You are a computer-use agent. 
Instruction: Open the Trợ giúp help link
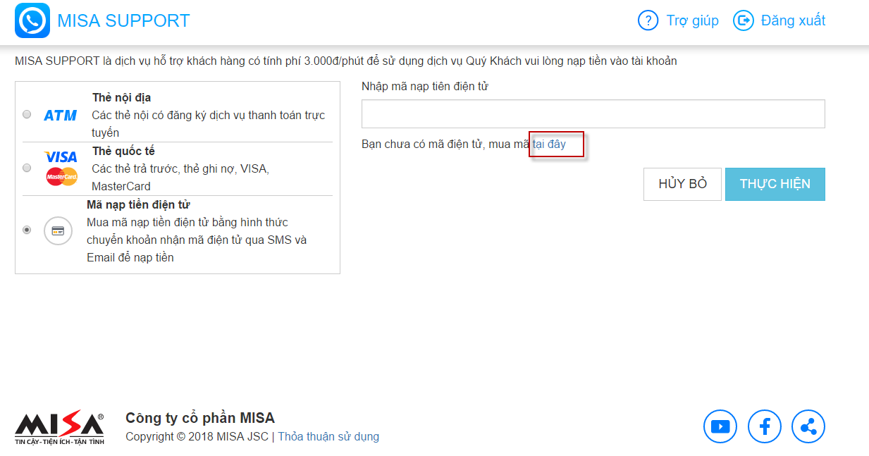tap(693, 20)
